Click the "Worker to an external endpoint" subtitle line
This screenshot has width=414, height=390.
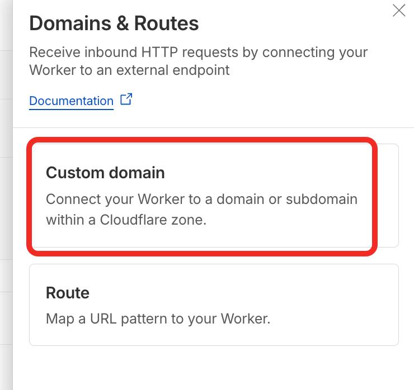coord(129,71)
